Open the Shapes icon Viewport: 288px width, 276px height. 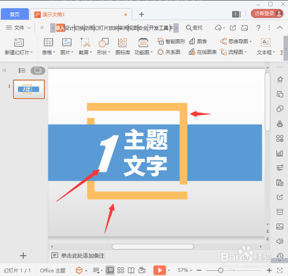click(x=104, y=43)
